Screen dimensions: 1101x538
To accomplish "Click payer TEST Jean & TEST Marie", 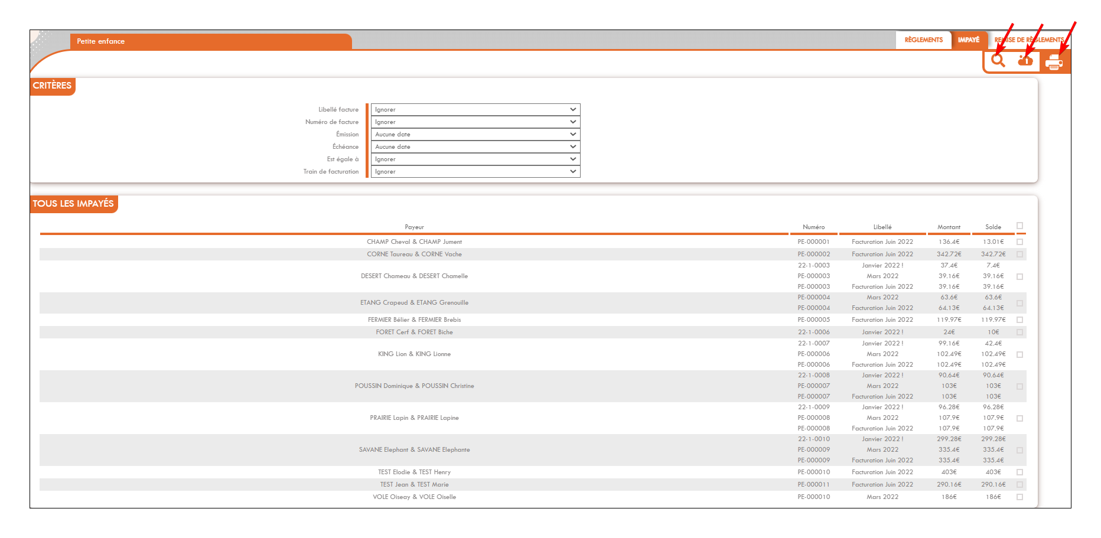I will pos(414,485).
